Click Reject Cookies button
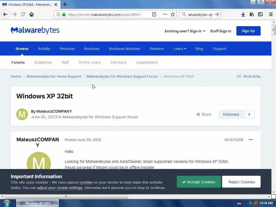The image size is (276, 207). tap(241, 182)
